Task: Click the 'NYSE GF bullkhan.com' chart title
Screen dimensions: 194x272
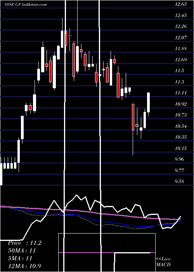Action: coord(25,5)
